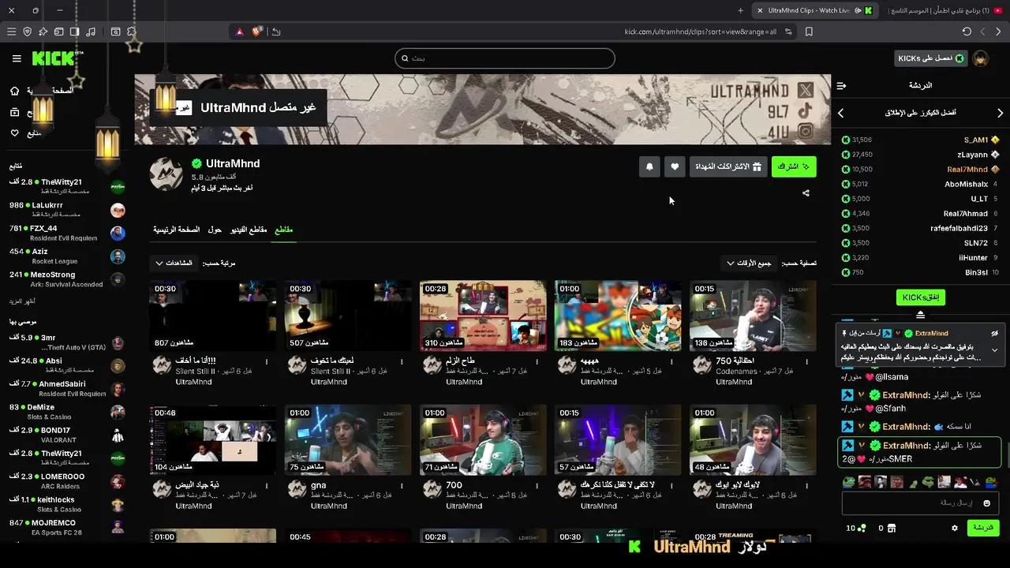Image resolution: width=1010 pixels, height=568 pixels.
Task: Go to next leaderboard with right chevron
Action: coord(1000,113)
